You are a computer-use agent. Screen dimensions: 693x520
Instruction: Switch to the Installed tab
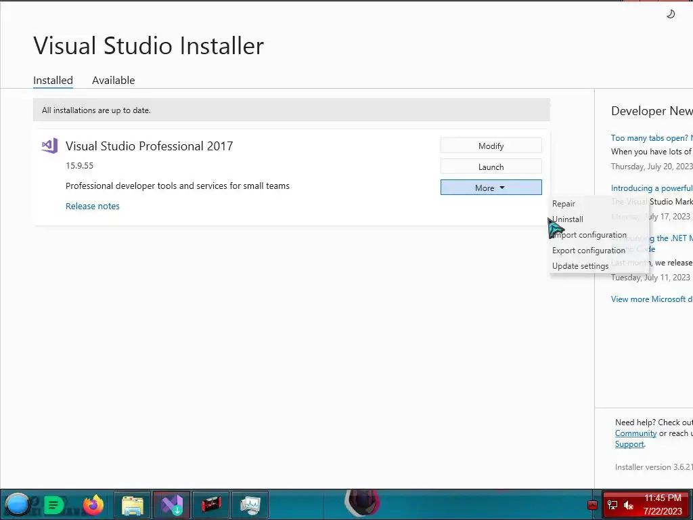pyautogui.click(x=53, y=81)
